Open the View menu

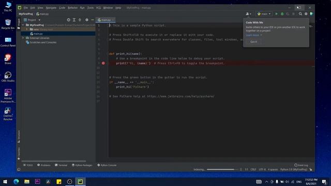(40, 8)
